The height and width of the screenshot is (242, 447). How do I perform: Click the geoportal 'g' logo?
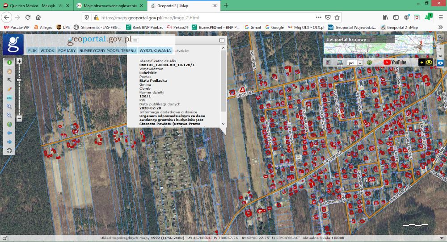(13, 44)
